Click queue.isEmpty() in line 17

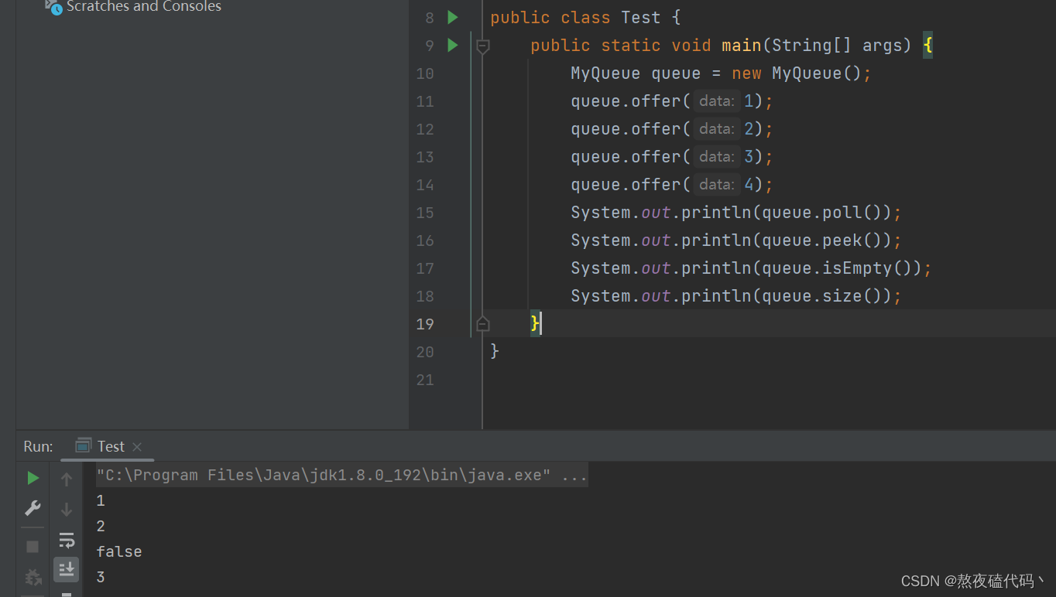(836, 268)
